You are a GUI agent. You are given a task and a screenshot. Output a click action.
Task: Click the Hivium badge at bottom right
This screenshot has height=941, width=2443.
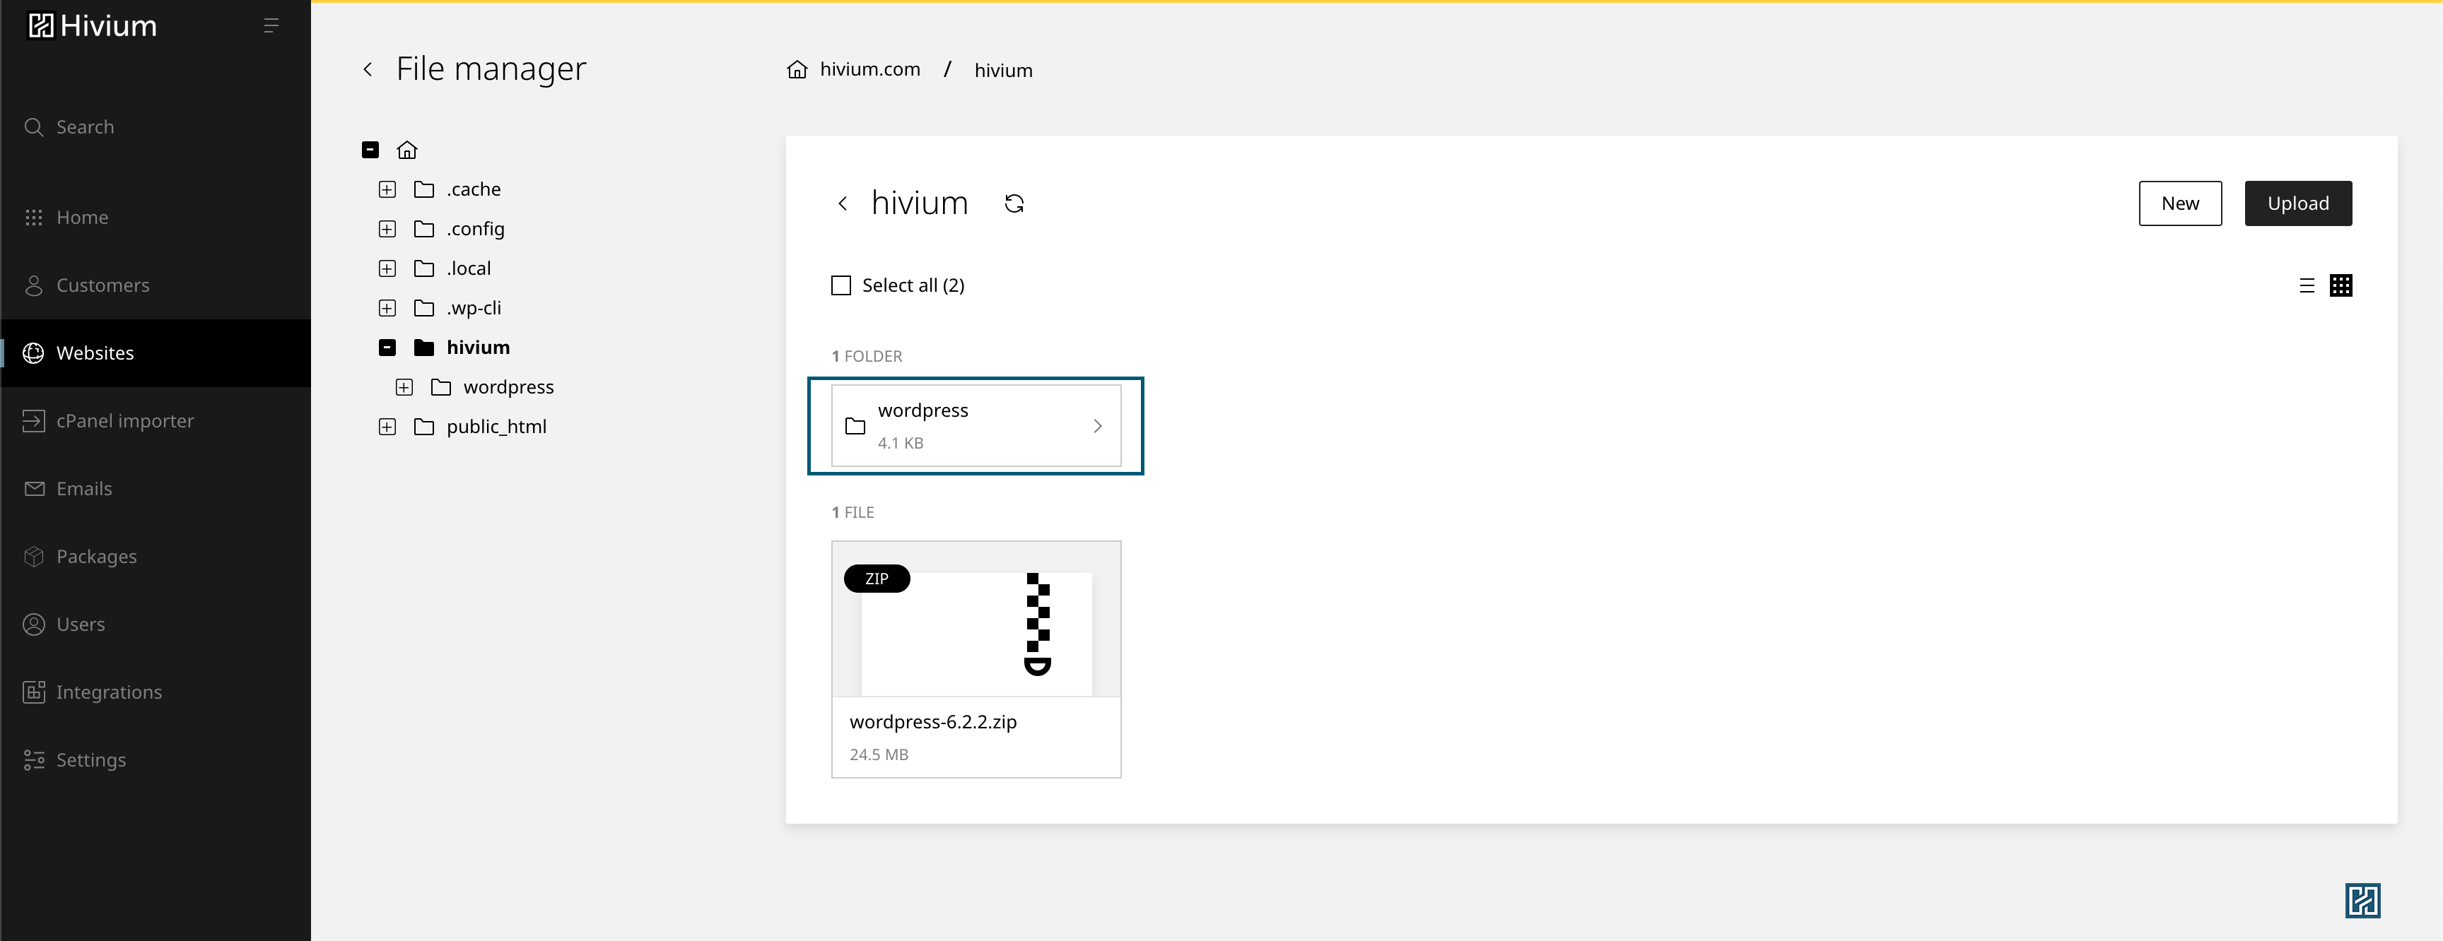click(x=2362, y=900)
